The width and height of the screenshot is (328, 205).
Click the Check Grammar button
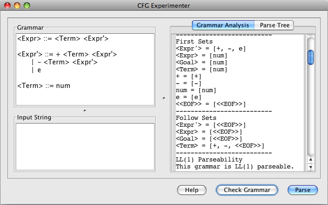247,190
